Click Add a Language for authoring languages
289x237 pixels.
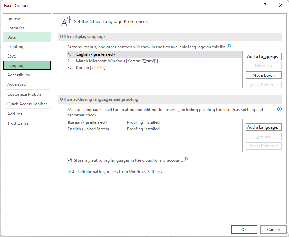click(264, 127)
